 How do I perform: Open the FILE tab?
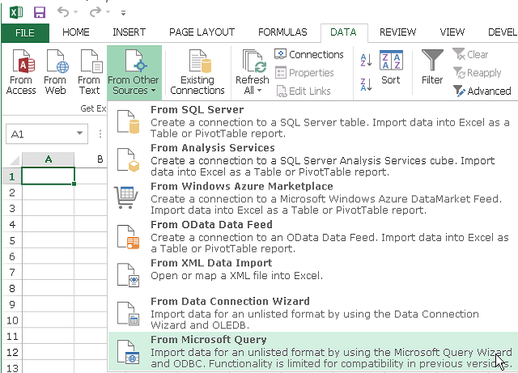pos(25,32)
